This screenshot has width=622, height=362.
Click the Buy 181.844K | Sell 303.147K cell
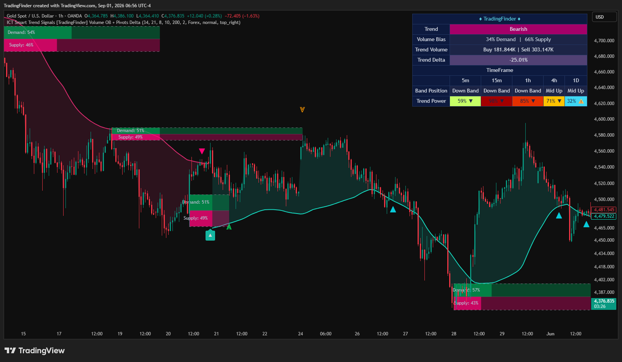[x=518, y=50]
